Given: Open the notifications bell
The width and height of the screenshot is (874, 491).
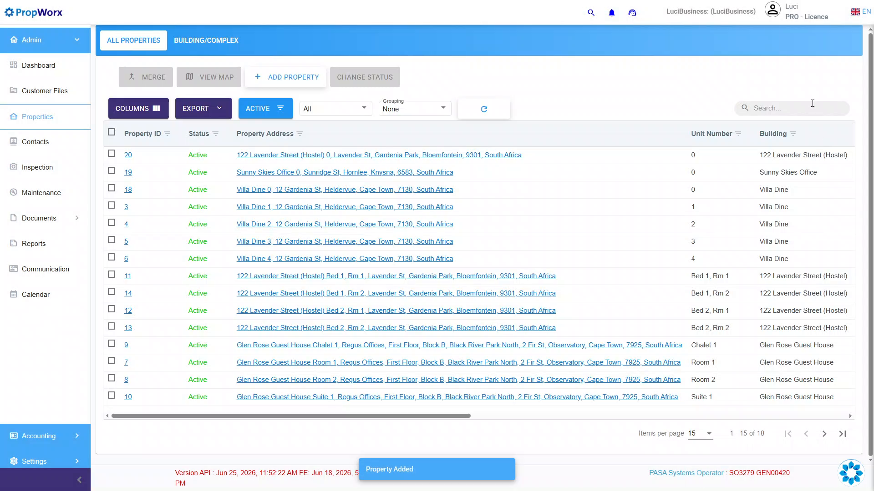Looking at the screenshot, I should coord(612,13).
